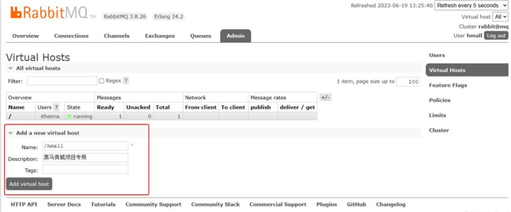Sort by the publish column header

click(x=261, y=107)
